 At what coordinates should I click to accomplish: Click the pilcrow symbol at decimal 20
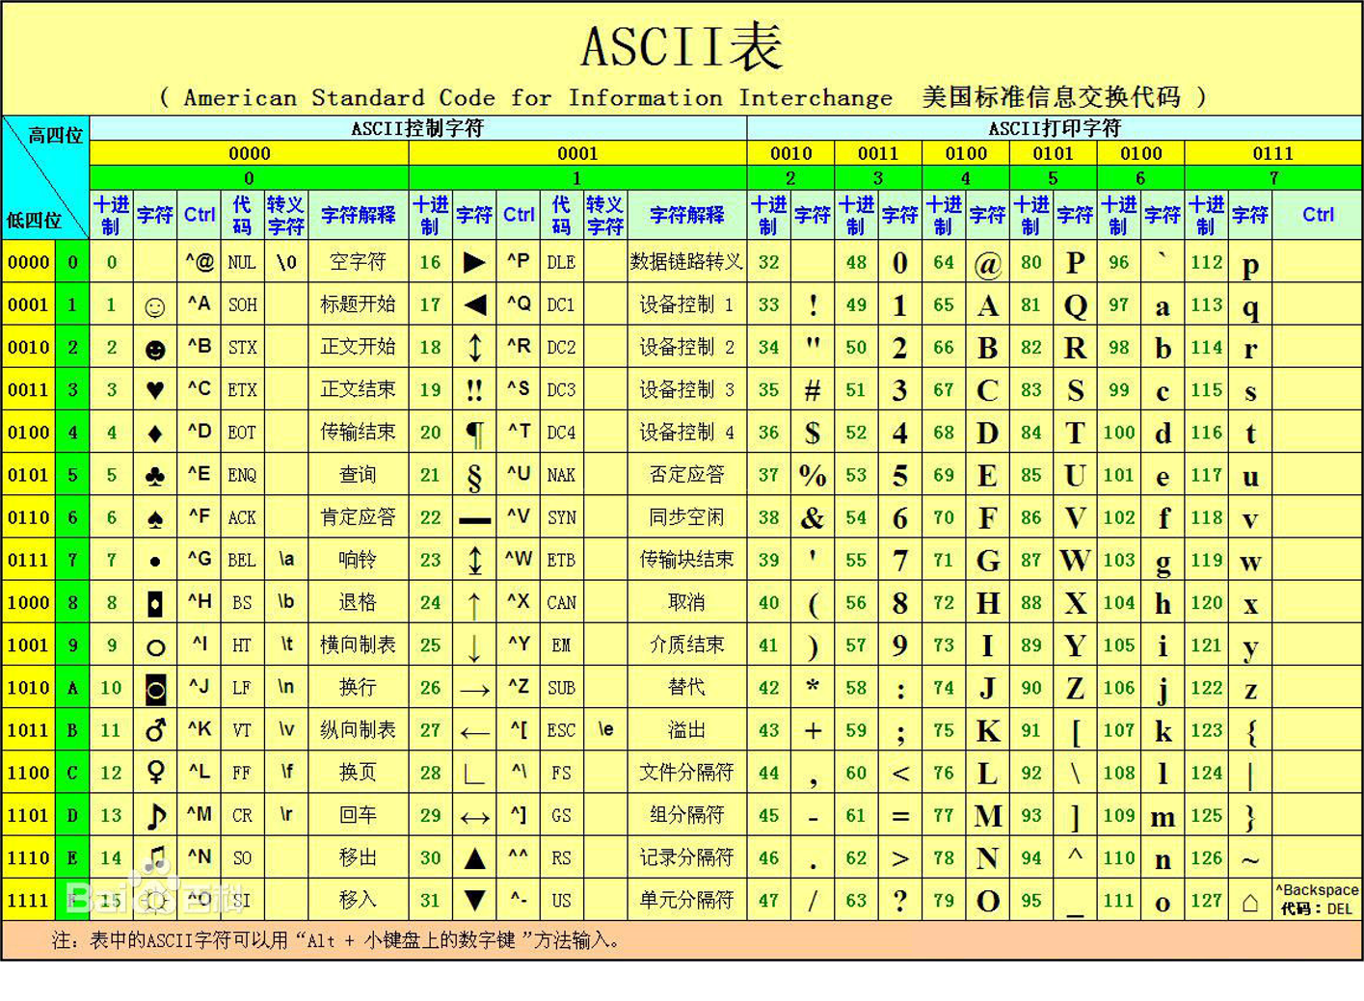tap(474, 432)
